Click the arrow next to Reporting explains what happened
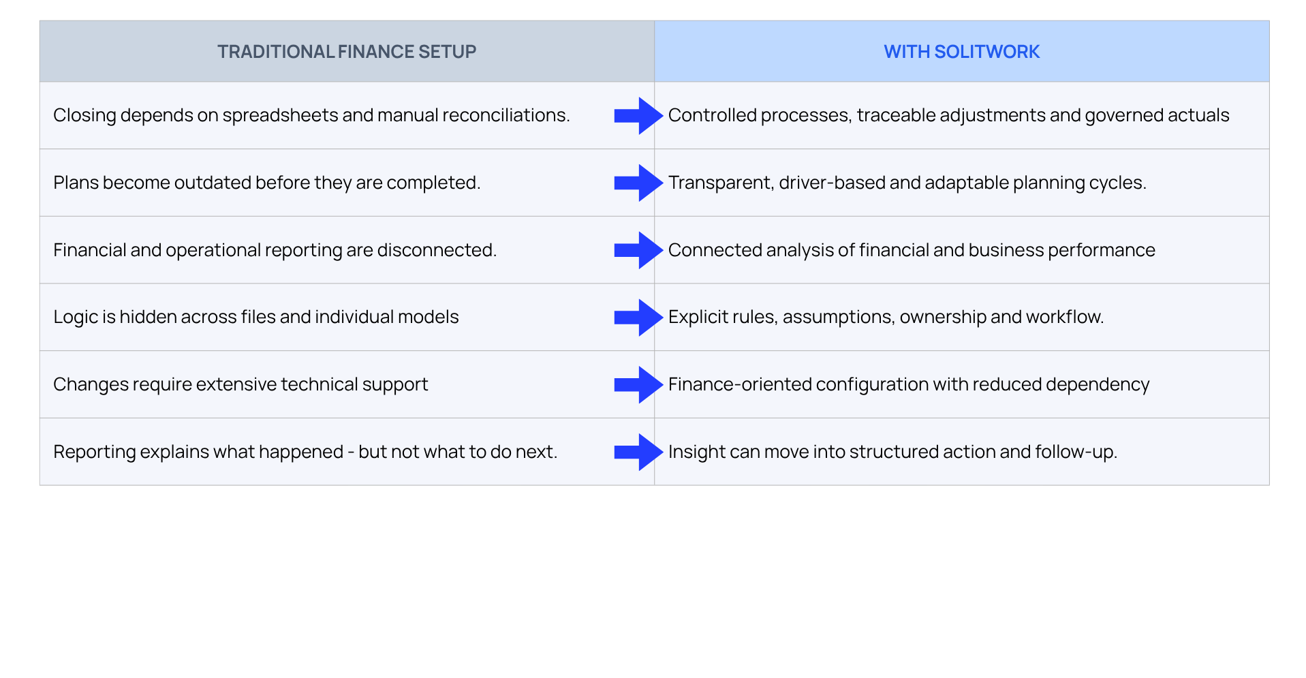This screenshot has width=1306, height=678. pyautogui.click(x=638, y=452)
